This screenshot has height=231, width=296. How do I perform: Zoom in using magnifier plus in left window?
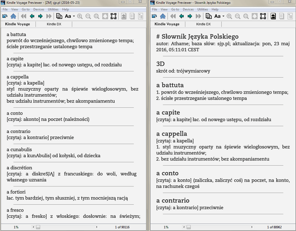pyautogui.click(x=80, y=16)
